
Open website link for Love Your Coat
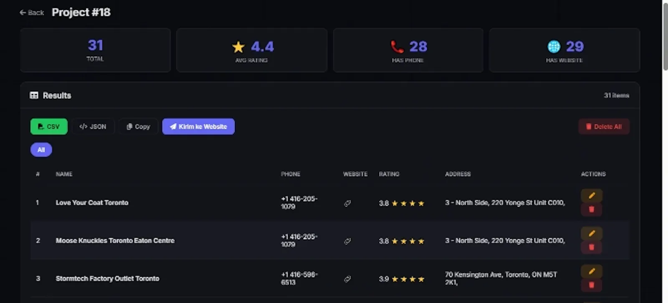347,203
